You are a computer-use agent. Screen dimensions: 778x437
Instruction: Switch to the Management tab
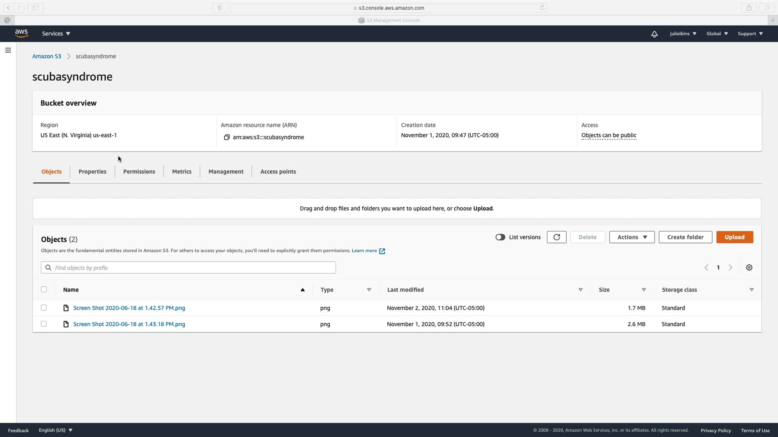click(x=226, y=171)
